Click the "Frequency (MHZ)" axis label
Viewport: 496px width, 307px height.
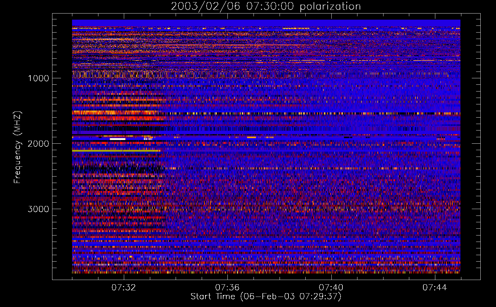click(x=17, y=147)
